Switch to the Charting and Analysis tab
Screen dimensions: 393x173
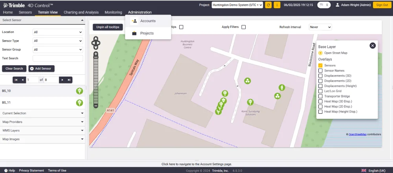(81, 12)
